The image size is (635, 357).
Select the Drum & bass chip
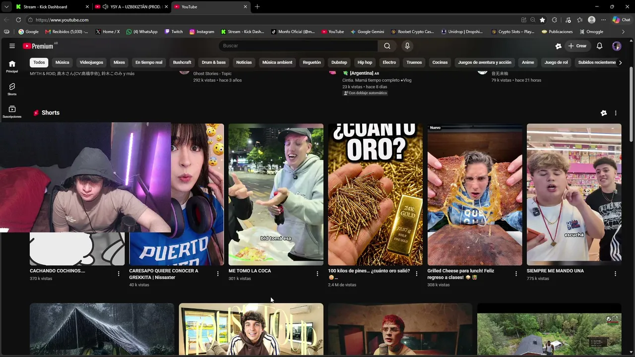(214, 62)
